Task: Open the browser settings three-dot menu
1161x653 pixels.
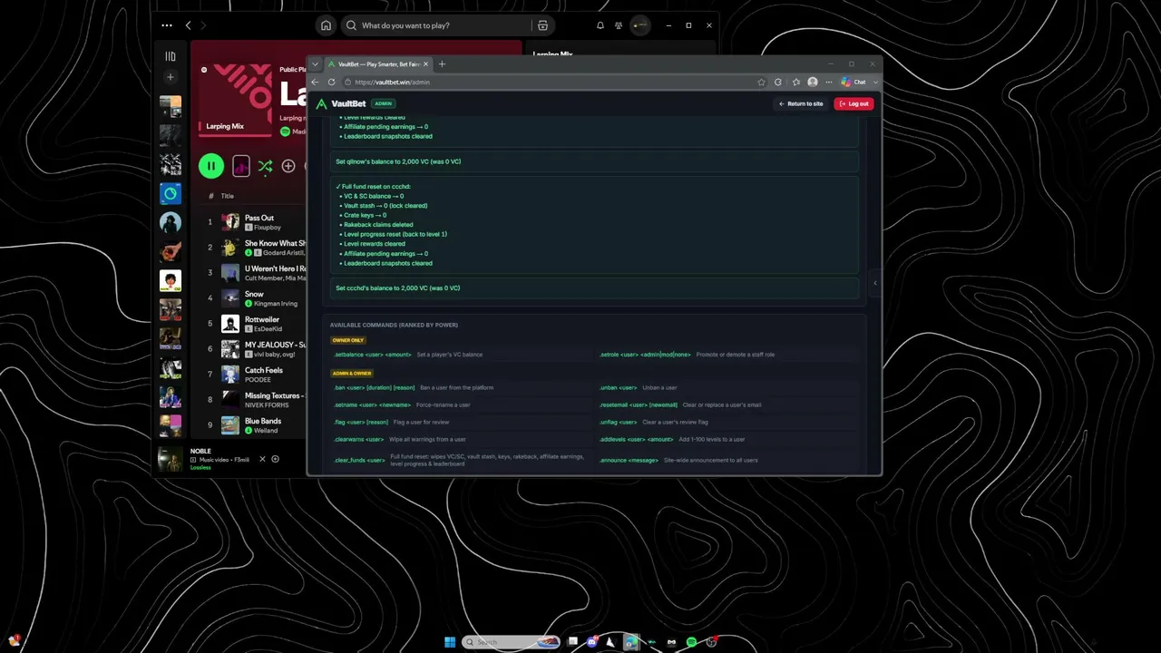Action: pyautogui.click(x=828, y=82)
